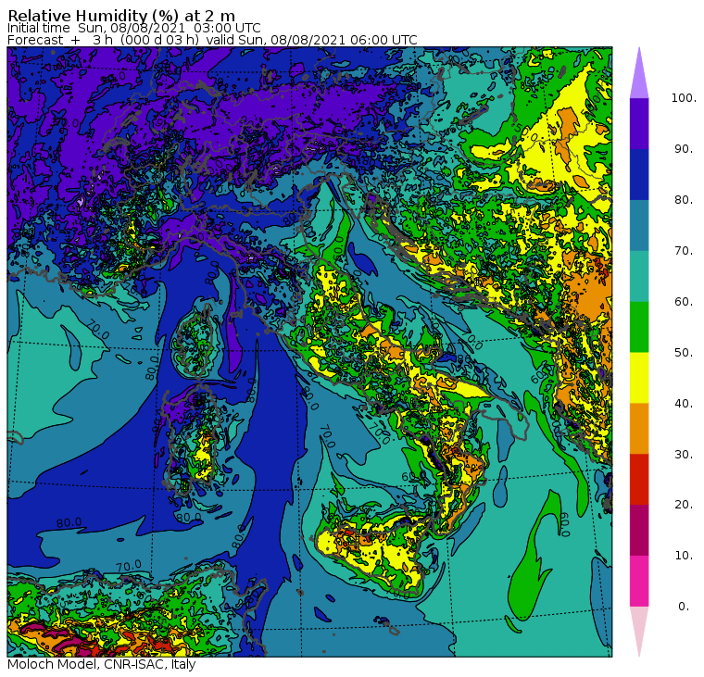704x677 pixels.
Task: Click the bright pink 0–10% legend band
Action: [639, 581]
